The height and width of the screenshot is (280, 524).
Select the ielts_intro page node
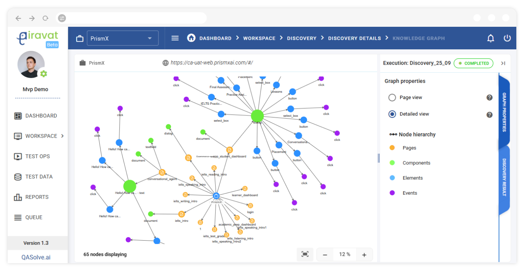181,214
